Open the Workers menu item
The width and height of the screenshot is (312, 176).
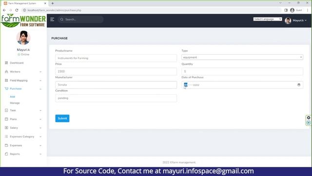15,72
